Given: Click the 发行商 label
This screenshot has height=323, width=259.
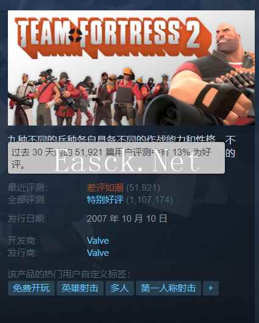Looking at the screenshot, I should (x=23, y=253).
